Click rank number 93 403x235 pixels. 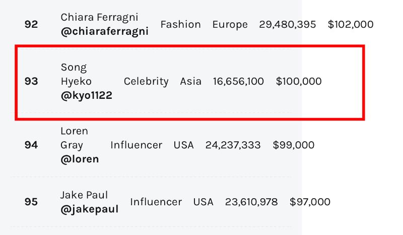(x=31, y=81)
